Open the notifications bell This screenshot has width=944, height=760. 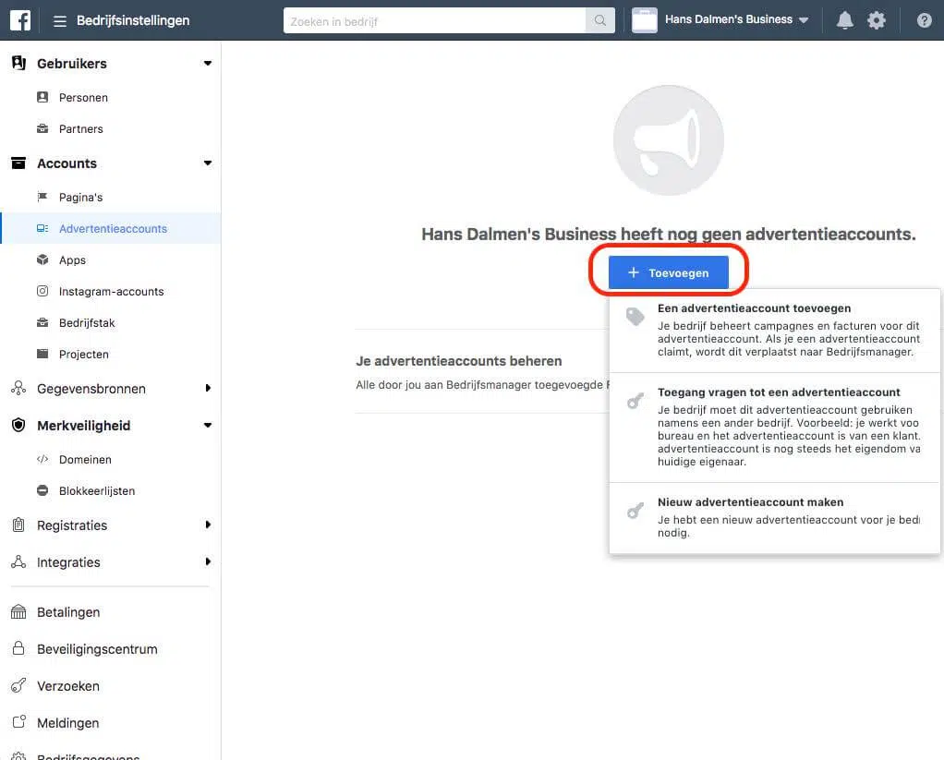pos(844,20)
